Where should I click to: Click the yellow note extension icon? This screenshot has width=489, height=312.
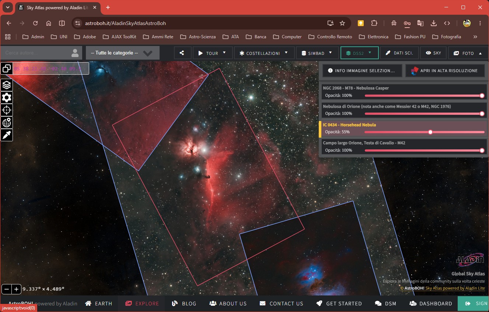[361, 23]
